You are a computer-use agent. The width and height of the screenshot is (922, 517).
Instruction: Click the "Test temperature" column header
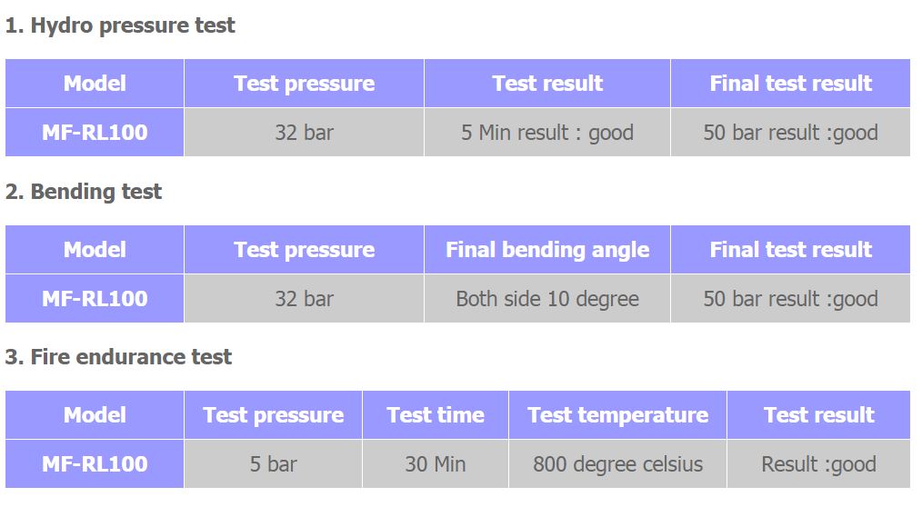(617, 415)
